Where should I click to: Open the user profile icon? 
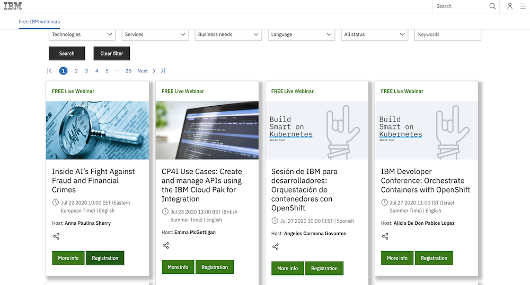(x=510, y=6)
